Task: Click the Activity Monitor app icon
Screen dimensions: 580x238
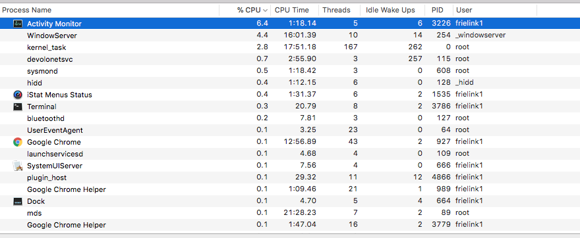Action: click(17, 24)
